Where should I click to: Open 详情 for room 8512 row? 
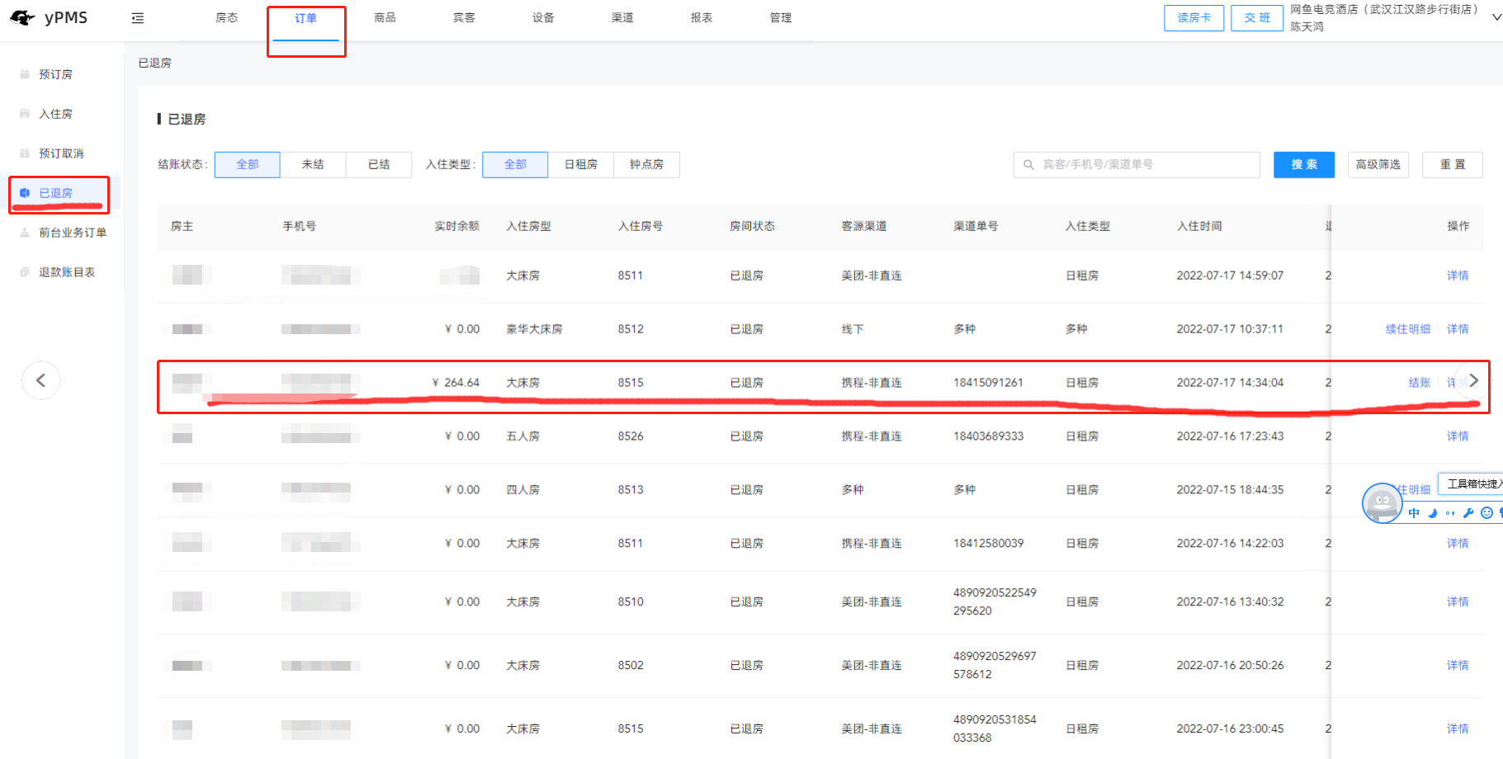coord(1458,329)
